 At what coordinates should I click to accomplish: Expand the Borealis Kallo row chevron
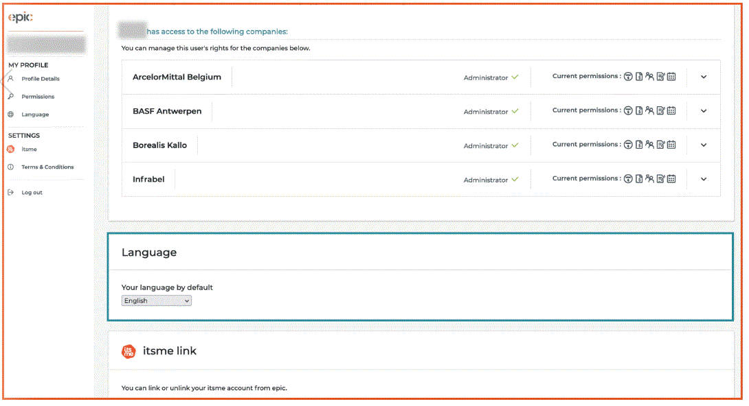(x=704, y=145)
